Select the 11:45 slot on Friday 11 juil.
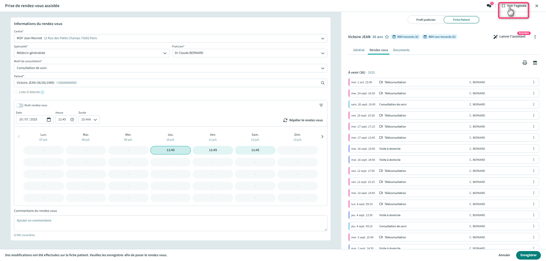The height and width of the screenshot is (261, 546). tap(213, 150)
